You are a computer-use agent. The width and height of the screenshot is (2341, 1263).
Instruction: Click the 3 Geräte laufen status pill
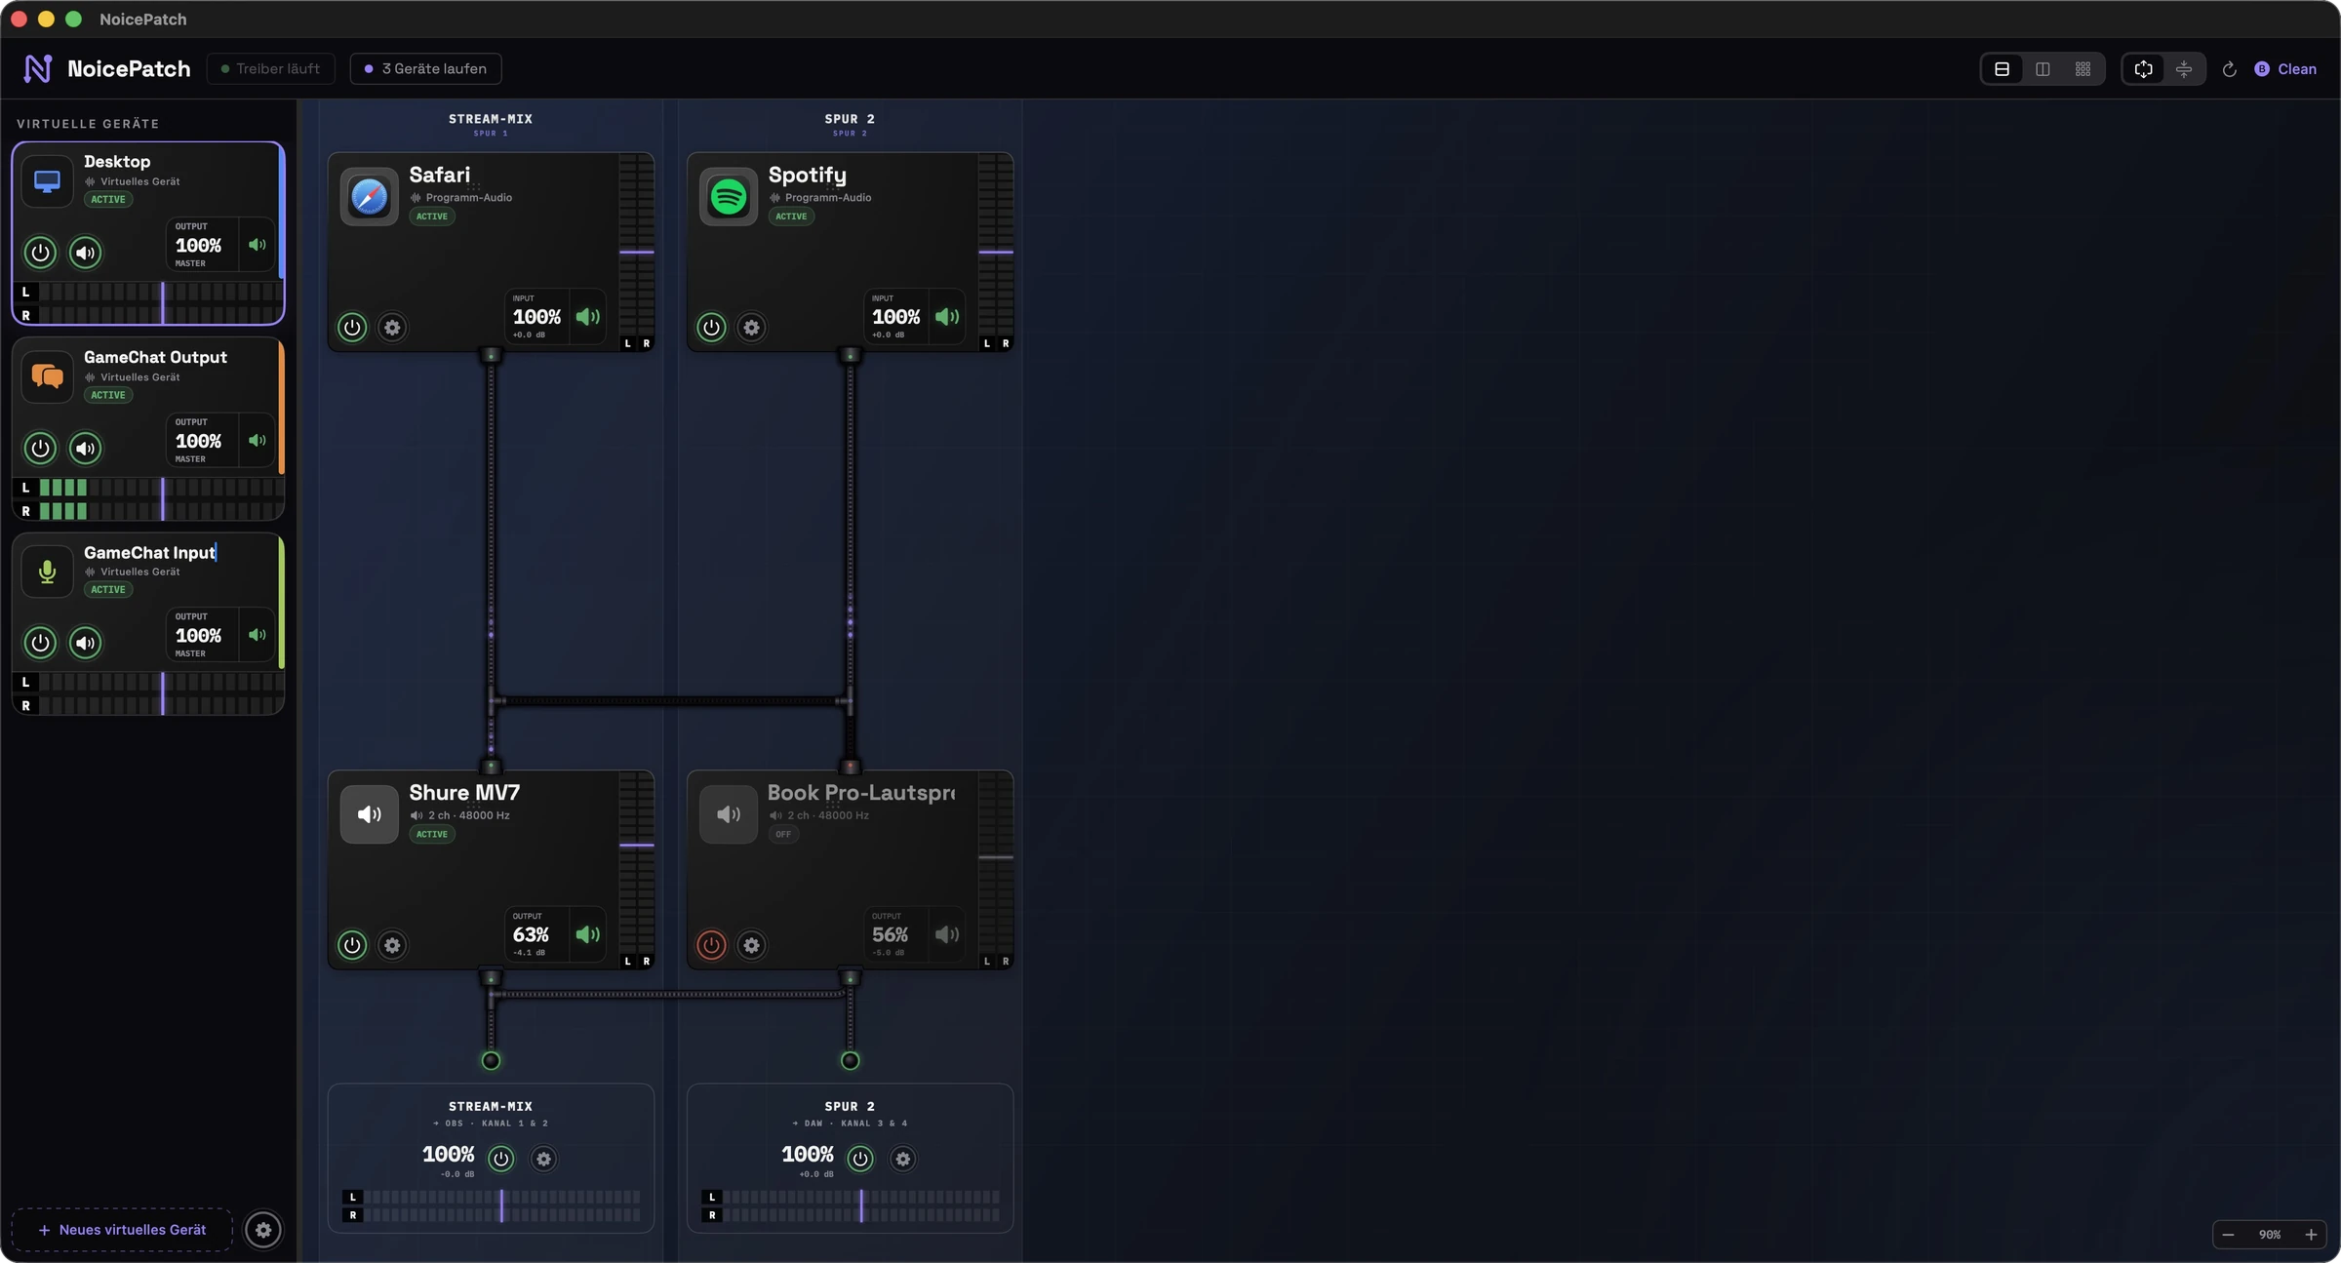click(x=425, y=68)
